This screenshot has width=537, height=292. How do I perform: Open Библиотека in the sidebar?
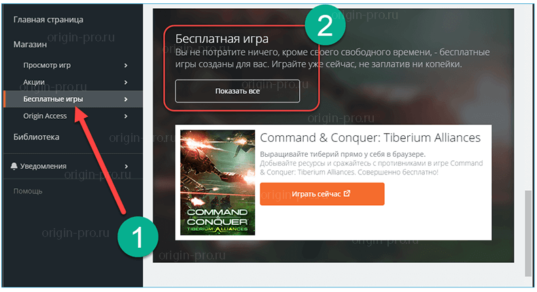(36, 137)
